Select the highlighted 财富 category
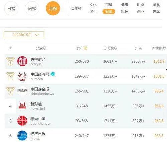The width and height of the screenshot is (167, 142). 109,12
